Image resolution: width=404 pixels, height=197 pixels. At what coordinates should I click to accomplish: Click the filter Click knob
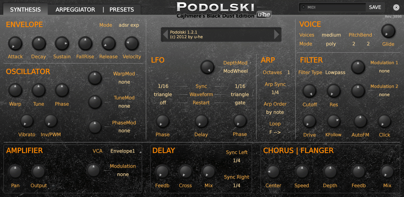[x=384, y=121]
